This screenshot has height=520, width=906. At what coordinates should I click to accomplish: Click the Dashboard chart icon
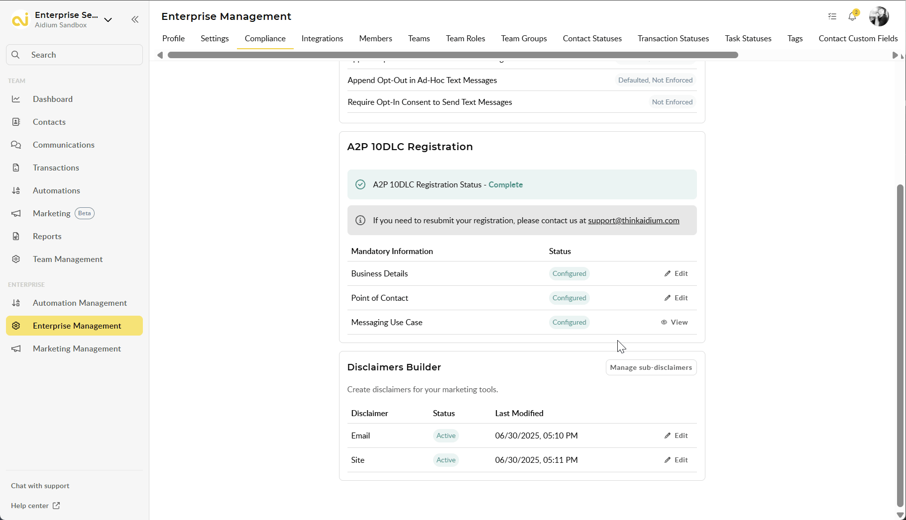click(x=16, y=99)
